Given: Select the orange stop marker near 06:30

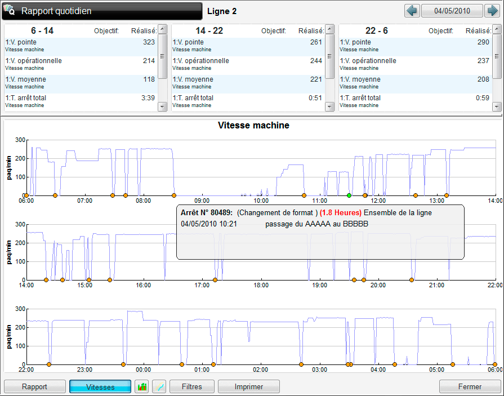Looking at the screenshot, I should 55,195.
